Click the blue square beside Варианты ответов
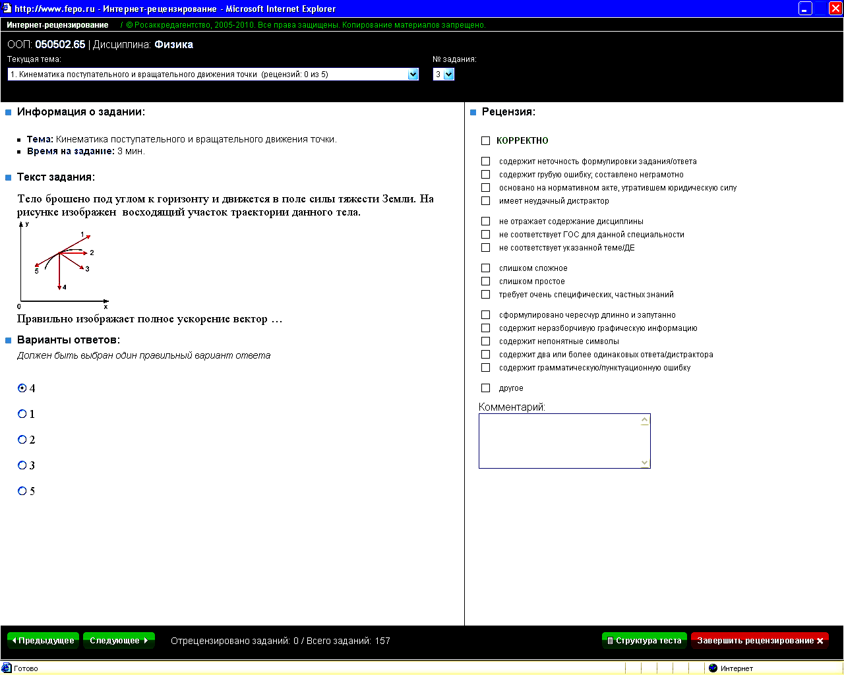The width and height of the screenshot is (844, 675). (x=9, y=341)
